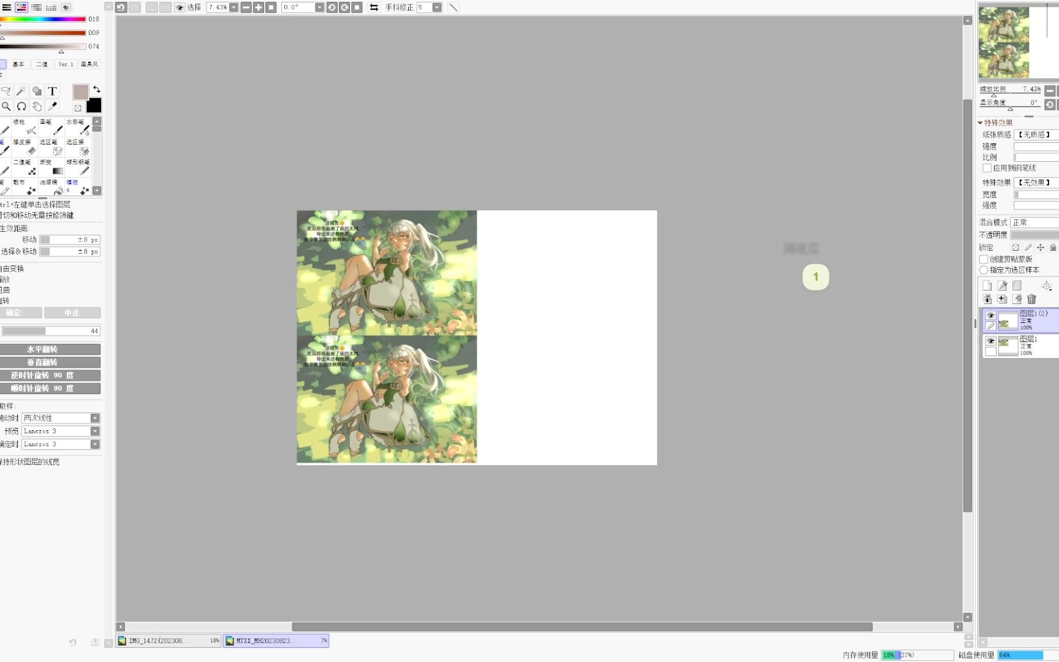Open the zoom percentage 7.43% dropdown
The height and width of the screenshot is (662, 1059).
[233, 7]
